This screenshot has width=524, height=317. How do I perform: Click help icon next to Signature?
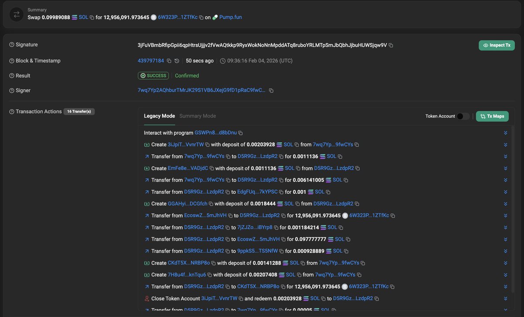[x=12, y=45]
